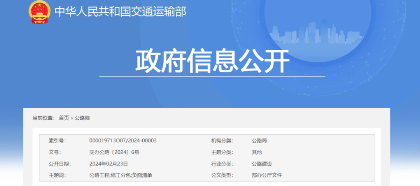Select keywords 公路工程;施工分包;负面清单
This screenshot has width=420, height=186.
point(121,175)
